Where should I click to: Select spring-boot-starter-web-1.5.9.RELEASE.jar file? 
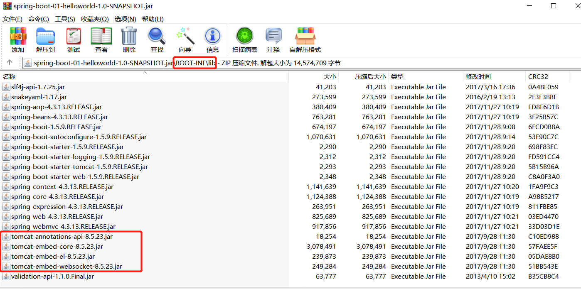click(x=75, y=177)
